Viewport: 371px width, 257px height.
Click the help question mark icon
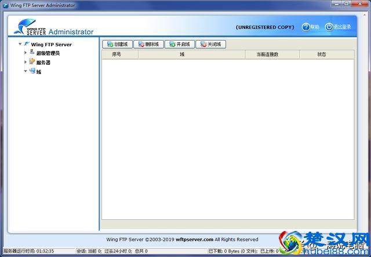coord(306,27)
